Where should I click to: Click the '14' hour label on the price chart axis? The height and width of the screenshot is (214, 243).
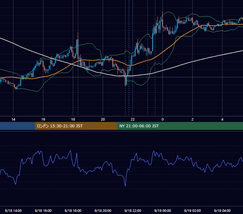pos(13,119)
